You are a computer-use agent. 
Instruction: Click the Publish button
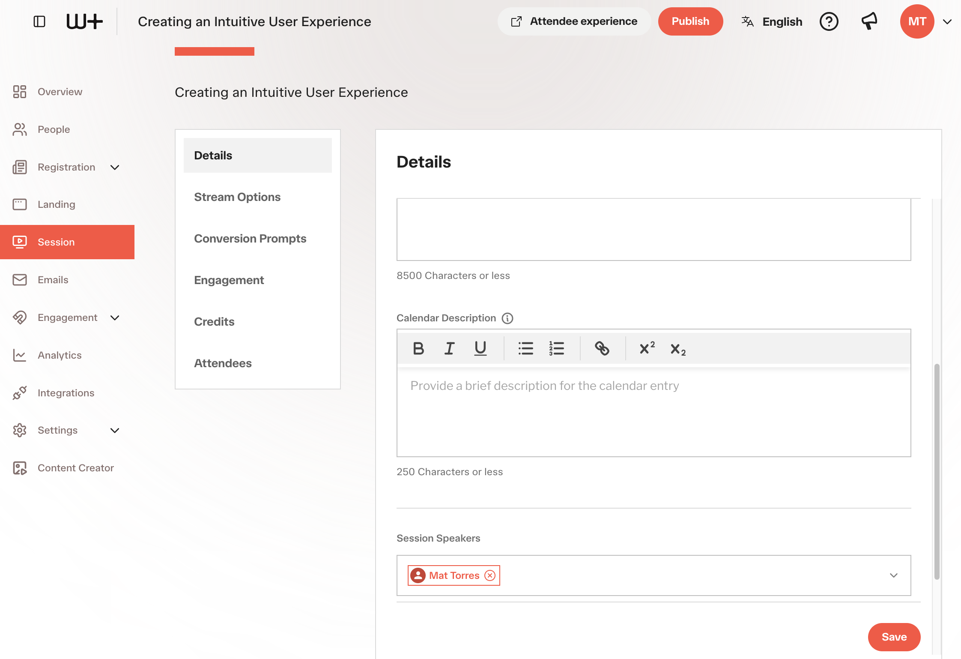(x=690, y=21)
